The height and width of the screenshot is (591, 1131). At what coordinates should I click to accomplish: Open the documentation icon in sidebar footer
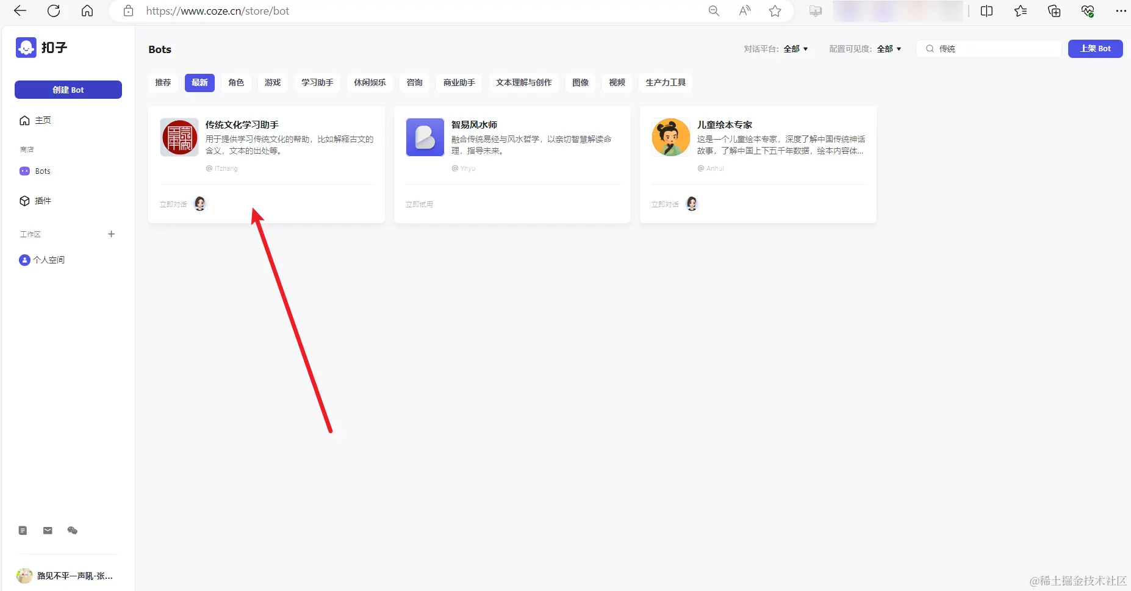[x=23, y=531]
